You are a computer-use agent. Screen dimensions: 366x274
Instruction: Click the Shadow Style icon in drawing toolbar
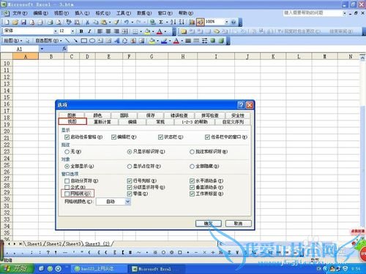pyautogui.click(x=212, y=41)
